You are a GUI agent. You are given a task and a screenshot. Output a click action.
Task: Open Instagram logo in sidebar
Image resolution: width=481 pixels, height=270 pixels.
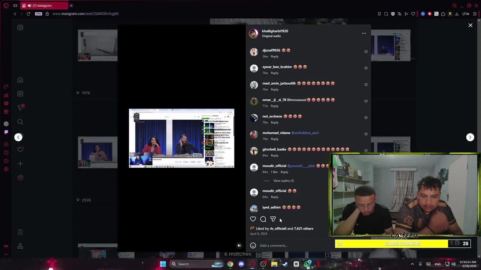click(x=20, y=27)
